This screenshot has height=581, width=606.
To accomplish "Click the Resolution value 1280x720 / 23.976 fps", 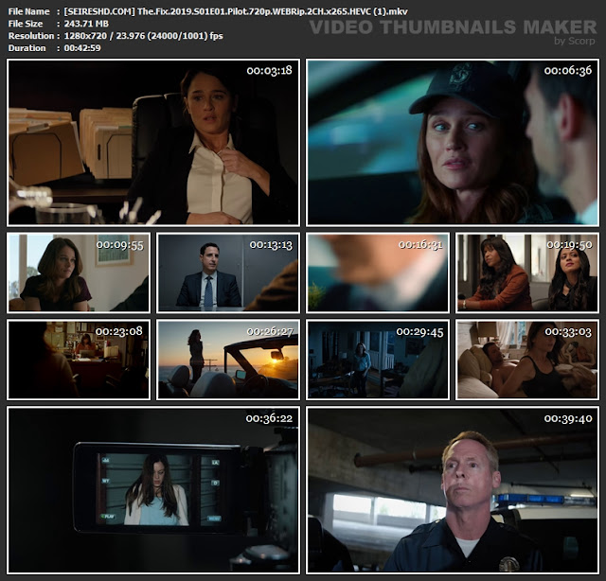I will tap(143, 36).
